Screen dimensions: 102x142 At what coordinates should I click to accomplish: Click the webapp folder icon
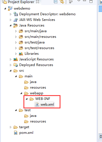pyautogui.click(x=26, y=93)
